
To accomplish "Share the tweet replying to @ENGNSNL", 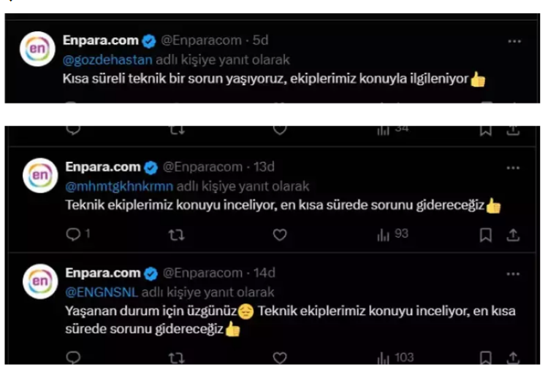I will pos(513,358).
